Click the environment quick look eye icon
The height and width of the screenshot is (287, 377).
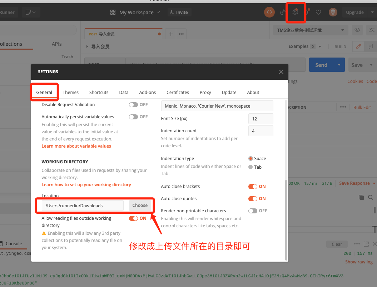click(x=357, y=30)
